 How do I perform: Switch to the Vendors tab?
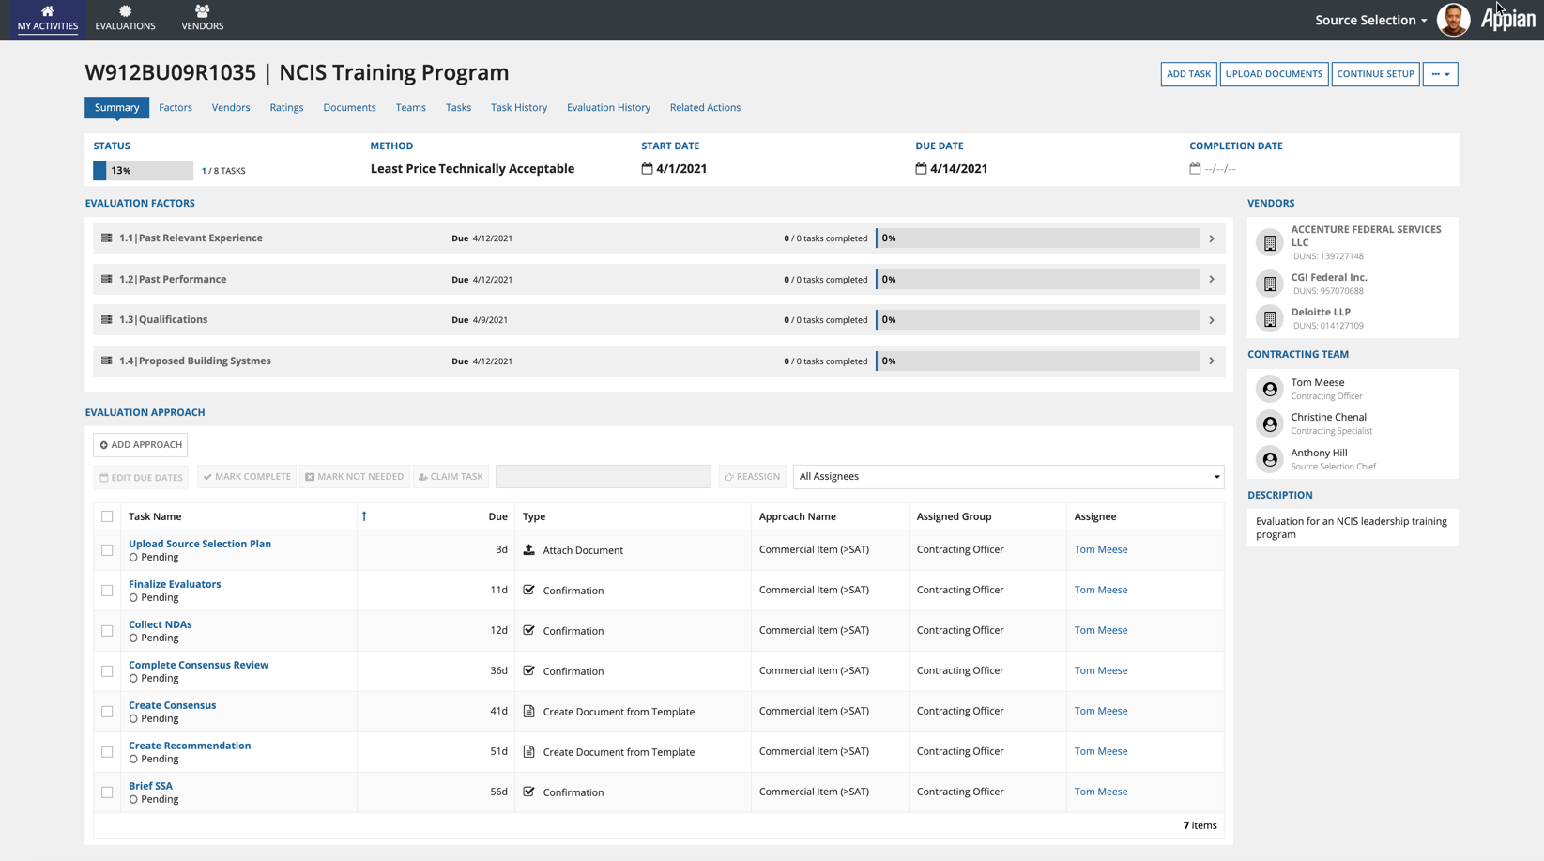tap(231, 108)
